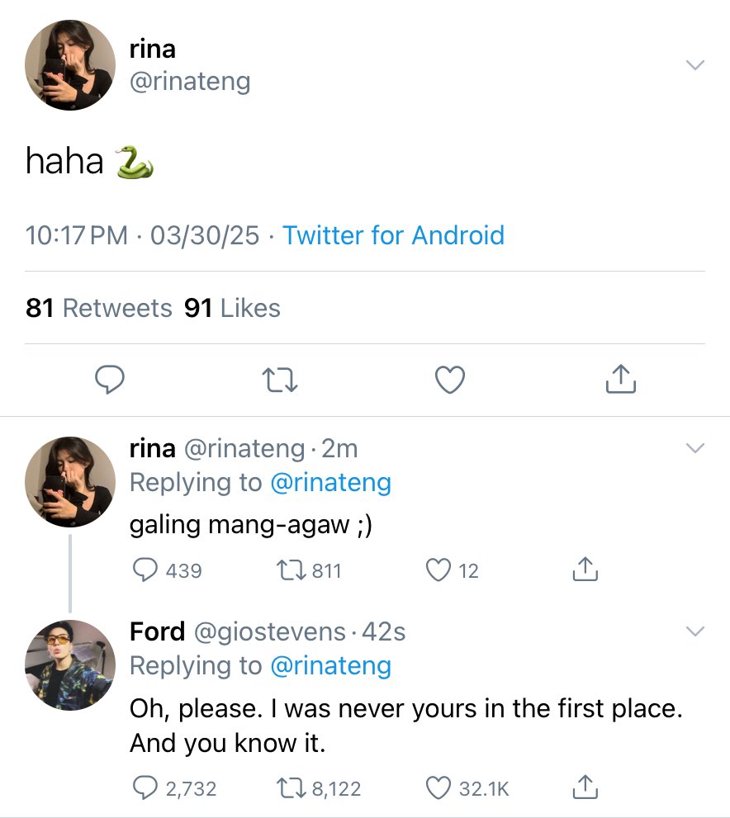
Task: Open Twitter for Android source link
Action: point(393,235)
